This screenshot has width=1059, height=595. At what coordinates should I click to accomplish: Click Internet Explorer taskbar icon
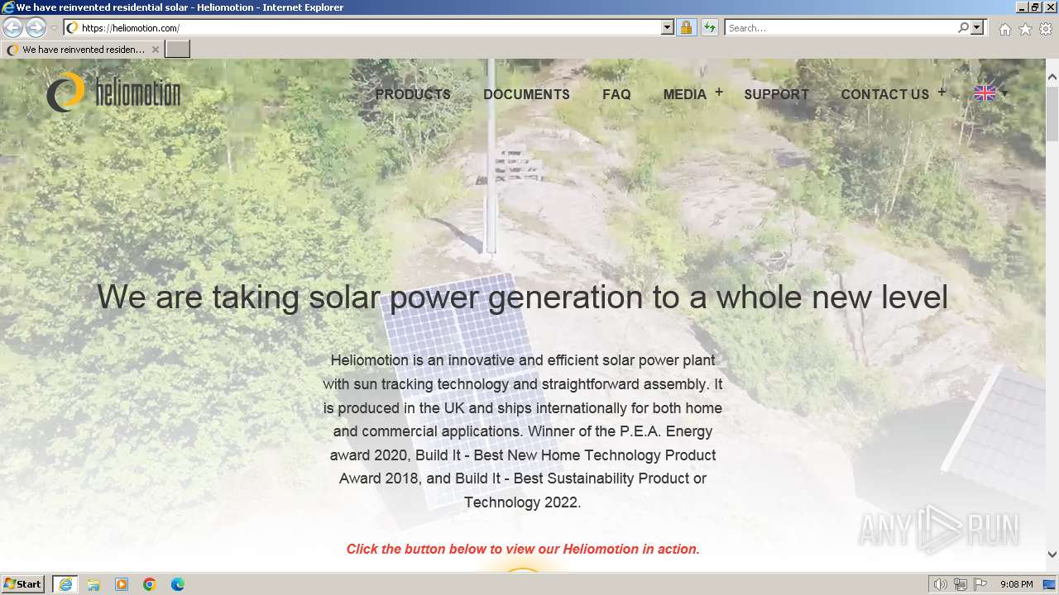pos(65,584)
